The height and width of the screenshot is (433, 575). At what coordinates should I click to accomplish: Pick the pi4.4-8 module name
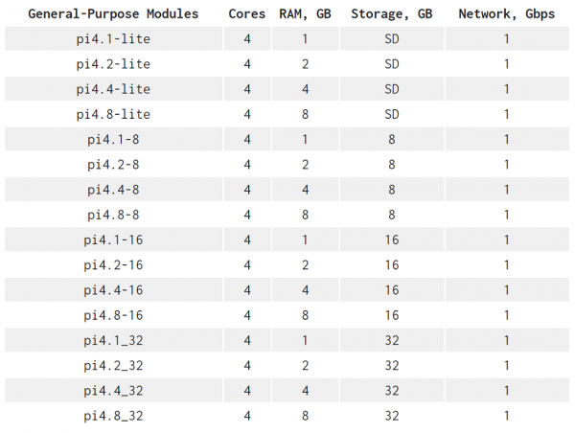[x=113, y=190]
